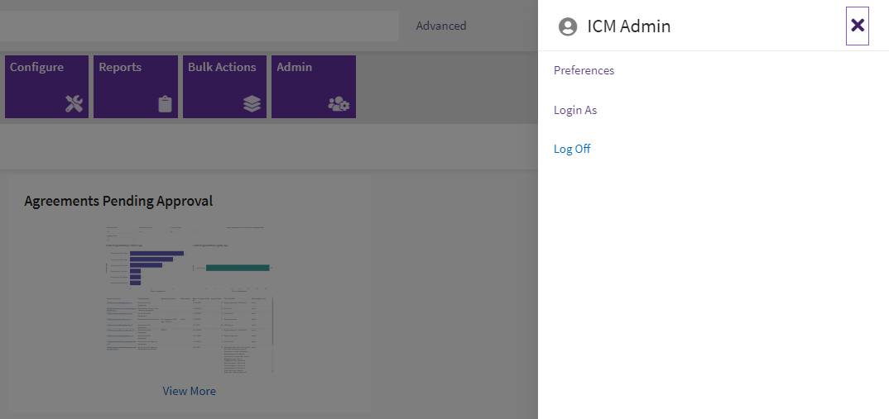Click the wrench icon on Configure tile

pyautogui.click(x=74, y=104)
